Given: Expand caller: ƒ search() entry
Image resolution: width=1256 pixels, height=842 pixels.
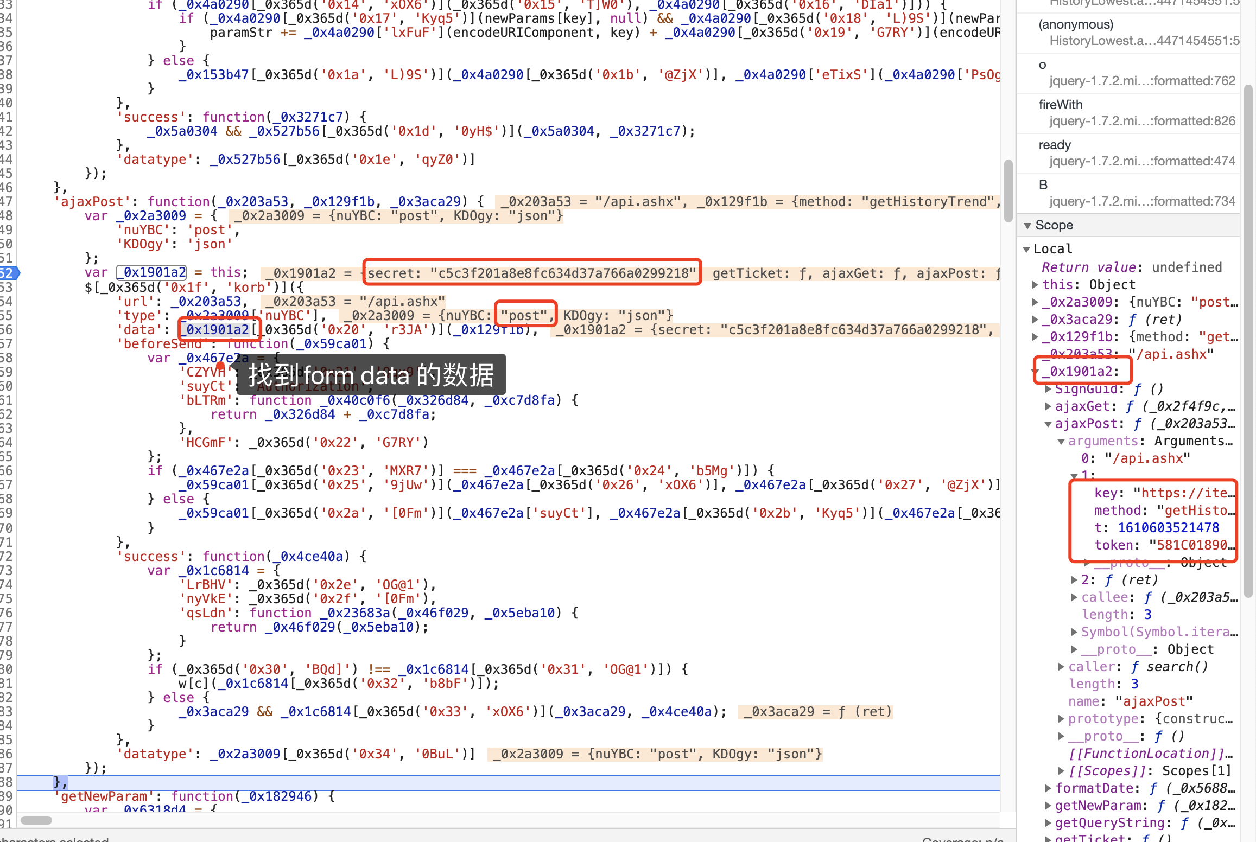Looking at the screenshot, I should pyautogui.click(x=1061, y=667).
